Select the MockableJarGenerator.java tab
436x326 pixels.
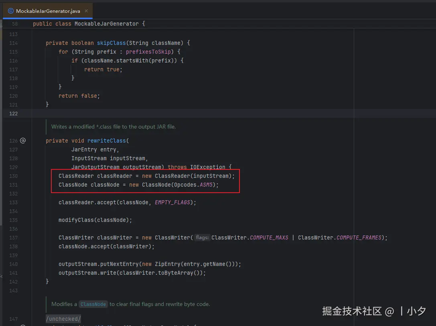click(48, 11)
